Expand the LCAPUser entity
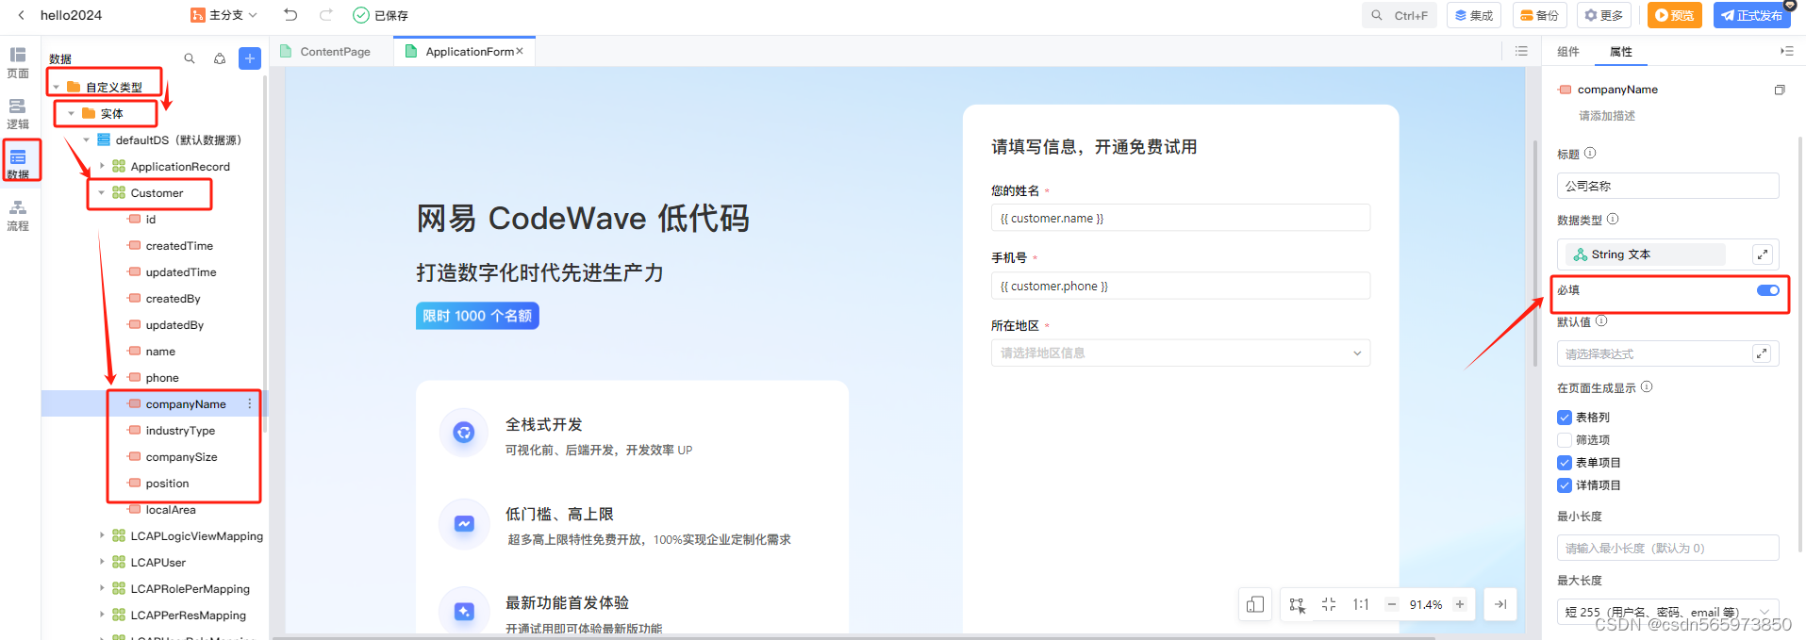This screenshot has width=1806, height=640. click(x=102, y=562)
